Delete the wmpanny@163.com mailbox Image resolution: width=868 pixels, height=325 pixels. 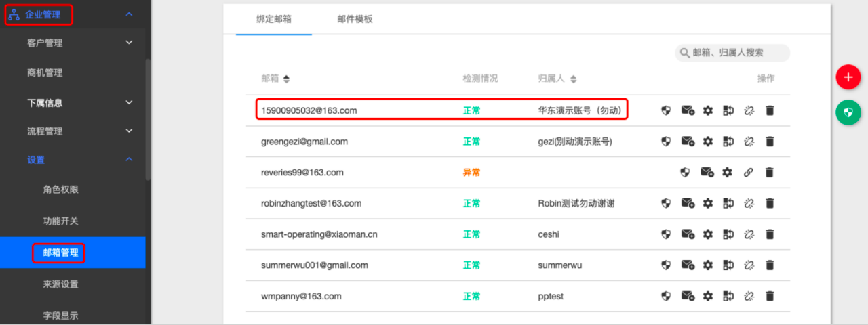pyautogui.click(x=770, y=296)
